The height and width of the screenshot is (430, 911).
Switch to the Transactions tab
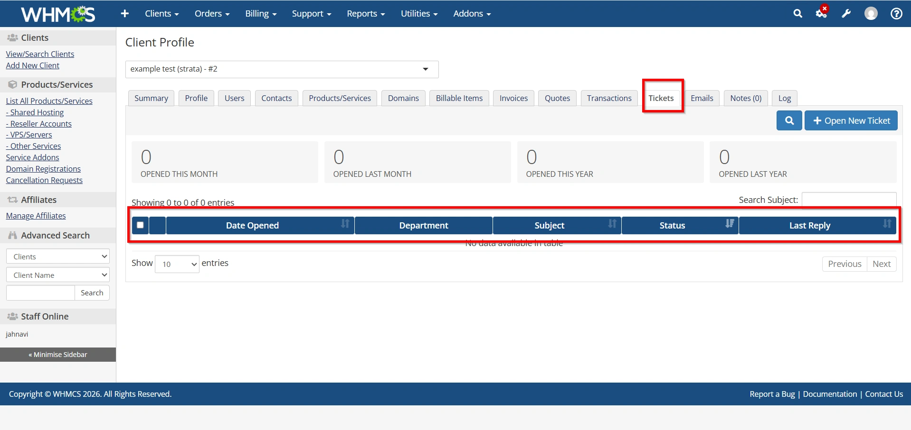[609, 98]
